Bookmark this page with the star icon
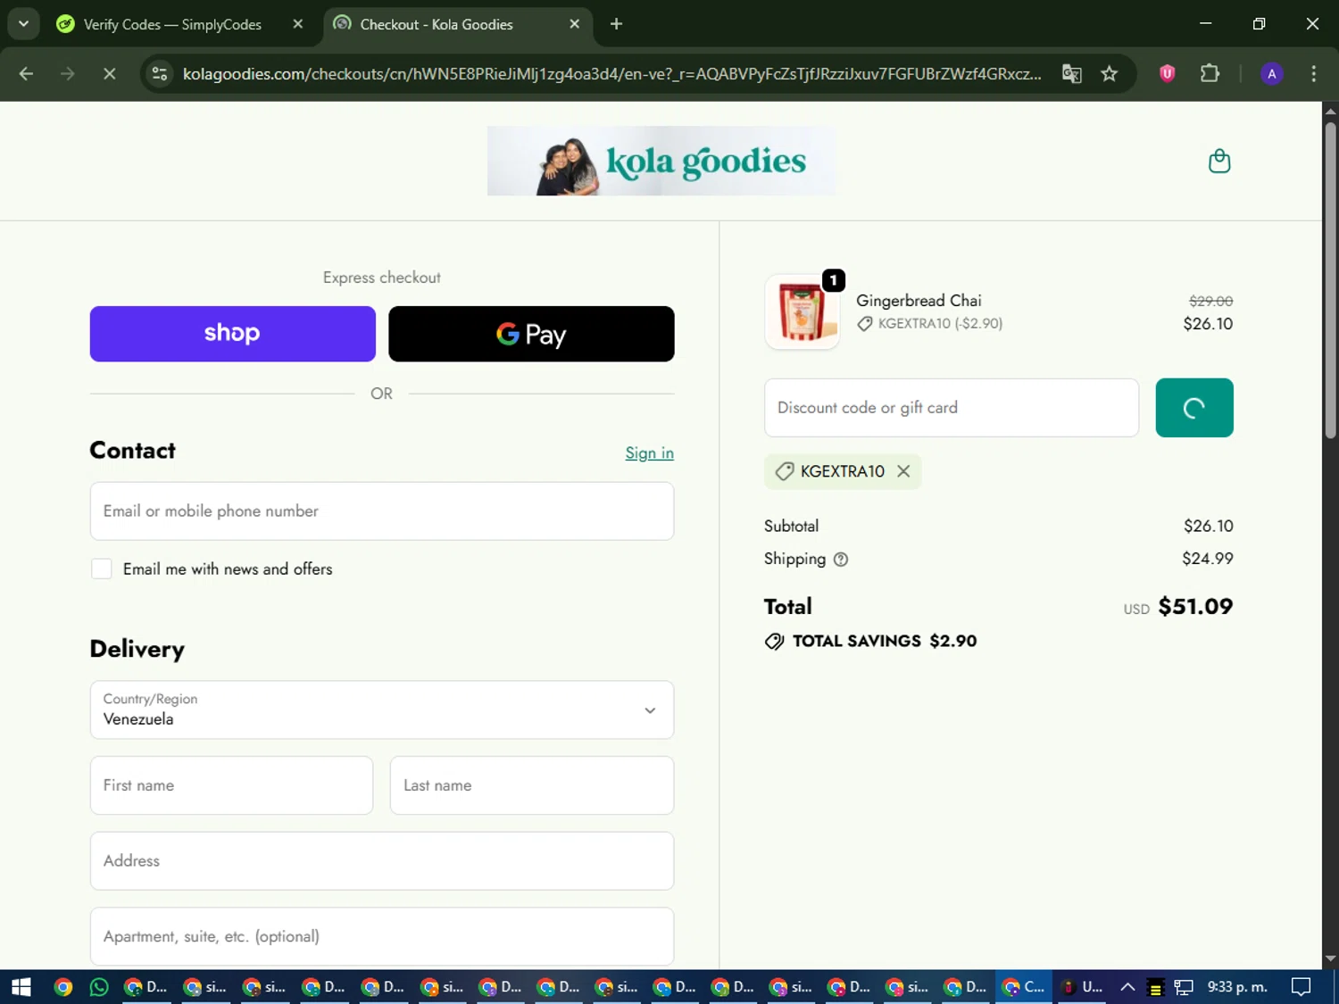The height and width of the screenshot is (1004, 1339). [1110, 74]
